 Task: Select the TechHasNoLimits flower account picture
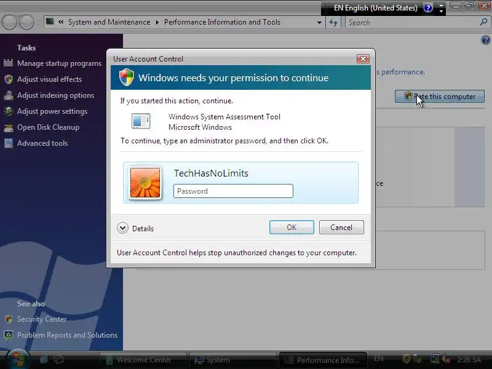(145, 183)
